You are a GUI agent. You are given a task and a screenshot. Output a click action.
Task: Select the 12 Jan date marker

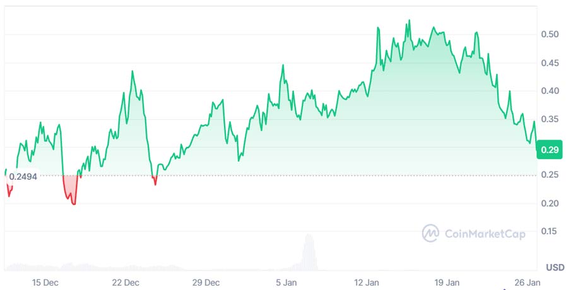[367, 282]
